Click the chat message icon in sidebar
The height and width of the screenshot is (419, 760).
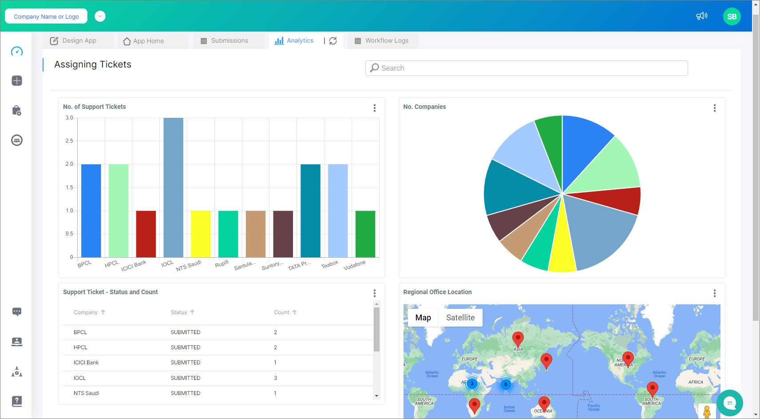(17, 312)
